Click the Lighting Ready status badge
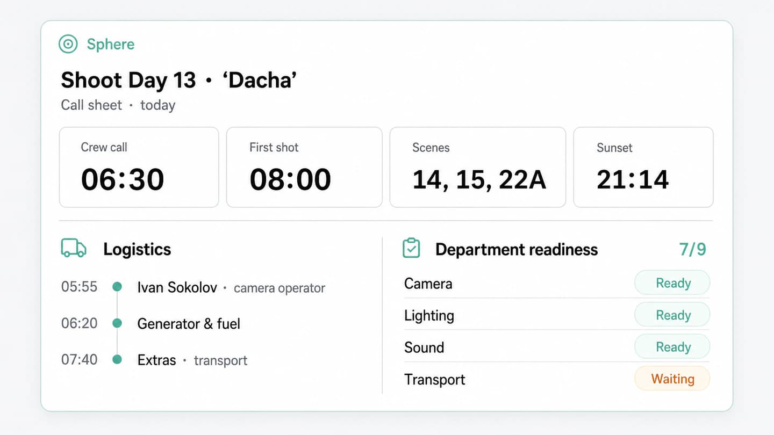Image resolution: width=774 pixels, height=435 pixels. point(672,315)
